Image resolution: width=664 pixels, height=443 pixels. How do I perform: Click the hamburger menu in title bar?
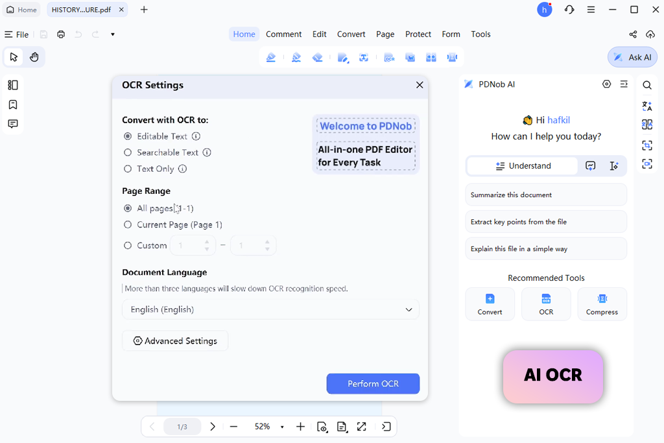591,9
